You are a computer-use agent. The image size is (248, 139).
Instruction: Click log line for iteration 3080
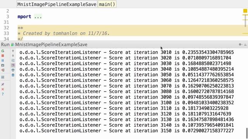click(127, 92)
